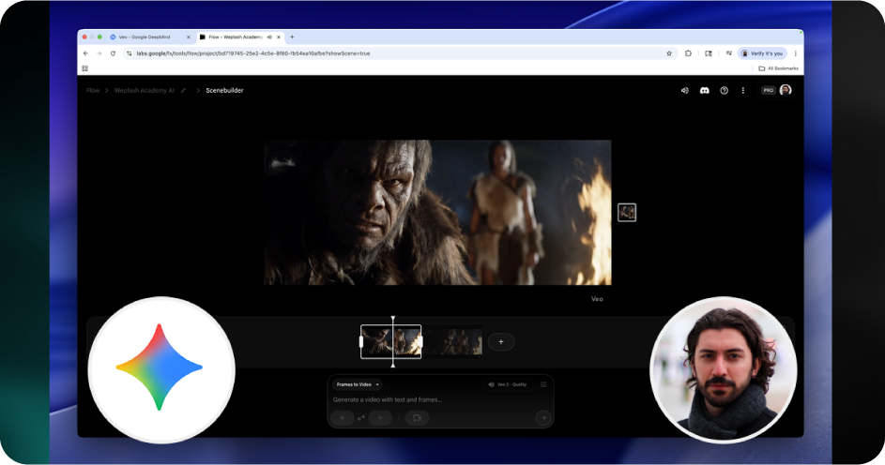Swap first and last frames icon
Viewport: 885px width, 465px height.
pyautogui.click(x=361, y=417)
